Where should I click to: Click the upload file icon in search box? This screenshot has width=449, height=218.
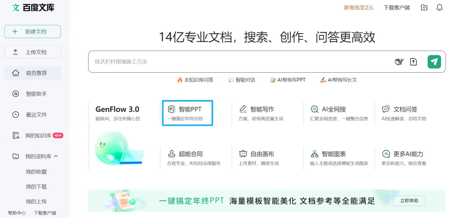(414, 61)
